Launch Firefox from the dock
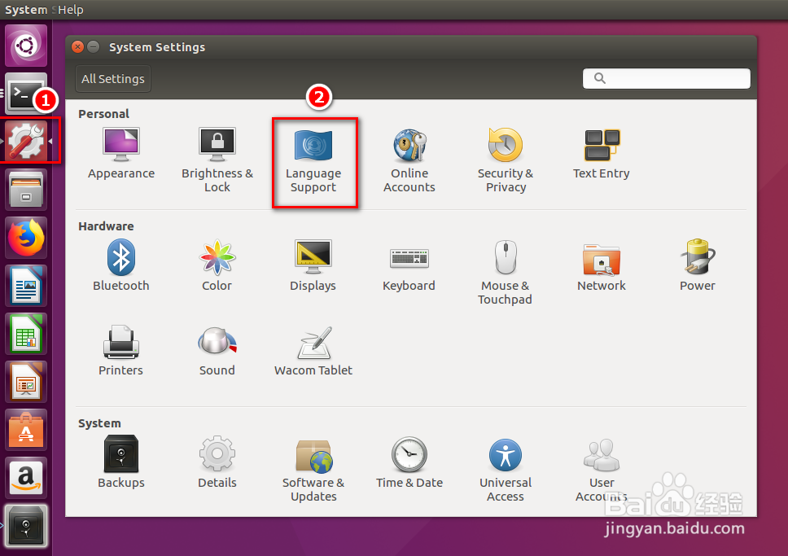 25,238
